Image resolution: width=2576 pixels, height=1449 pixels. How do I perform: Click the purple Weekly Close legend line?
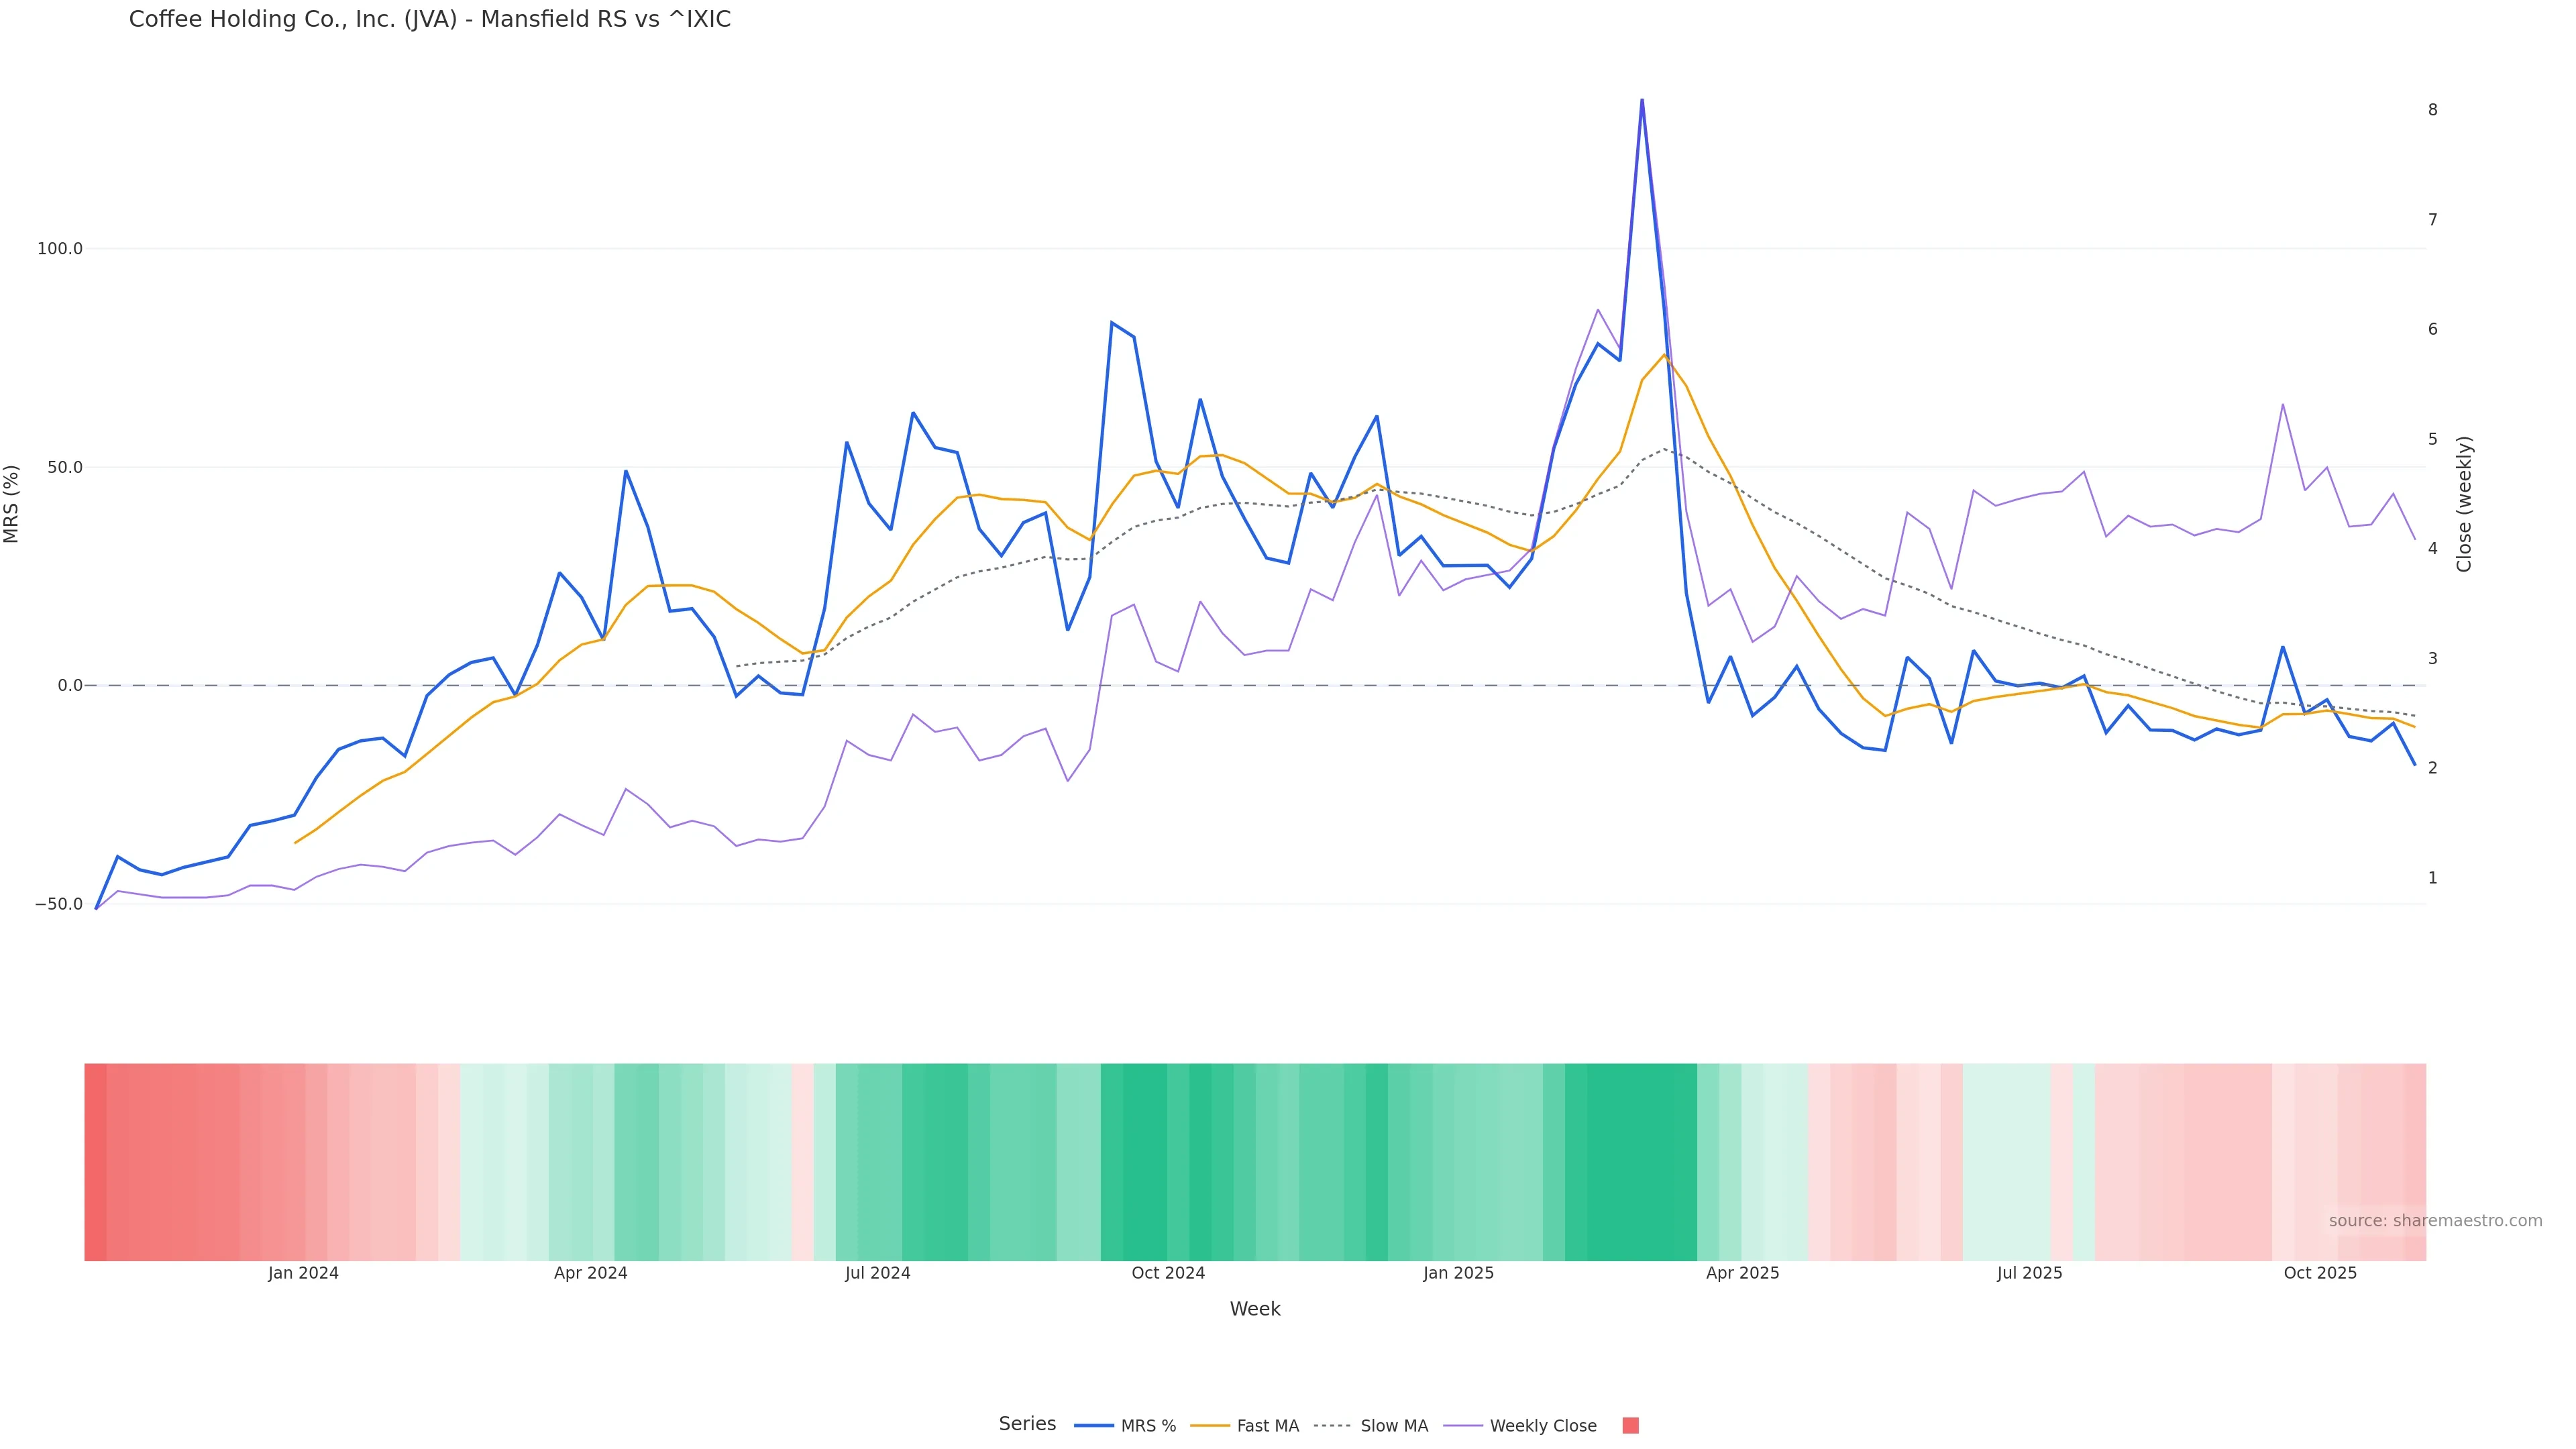pos(1463,1426)
